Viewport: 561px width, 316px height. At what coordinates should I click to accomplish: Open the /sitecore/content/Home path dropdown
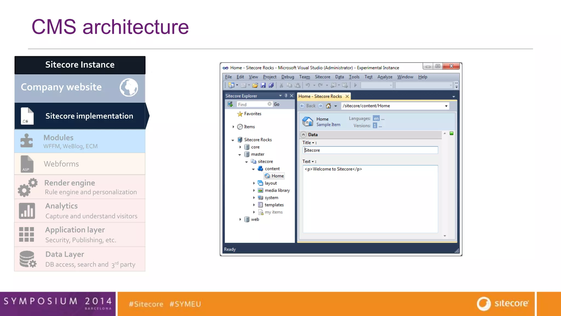(446, 106)
